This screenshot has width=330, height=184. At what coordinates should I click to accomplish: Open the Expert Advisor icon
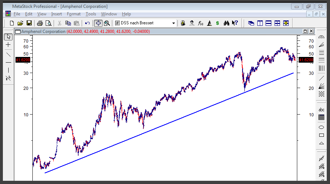pos(183,23)
